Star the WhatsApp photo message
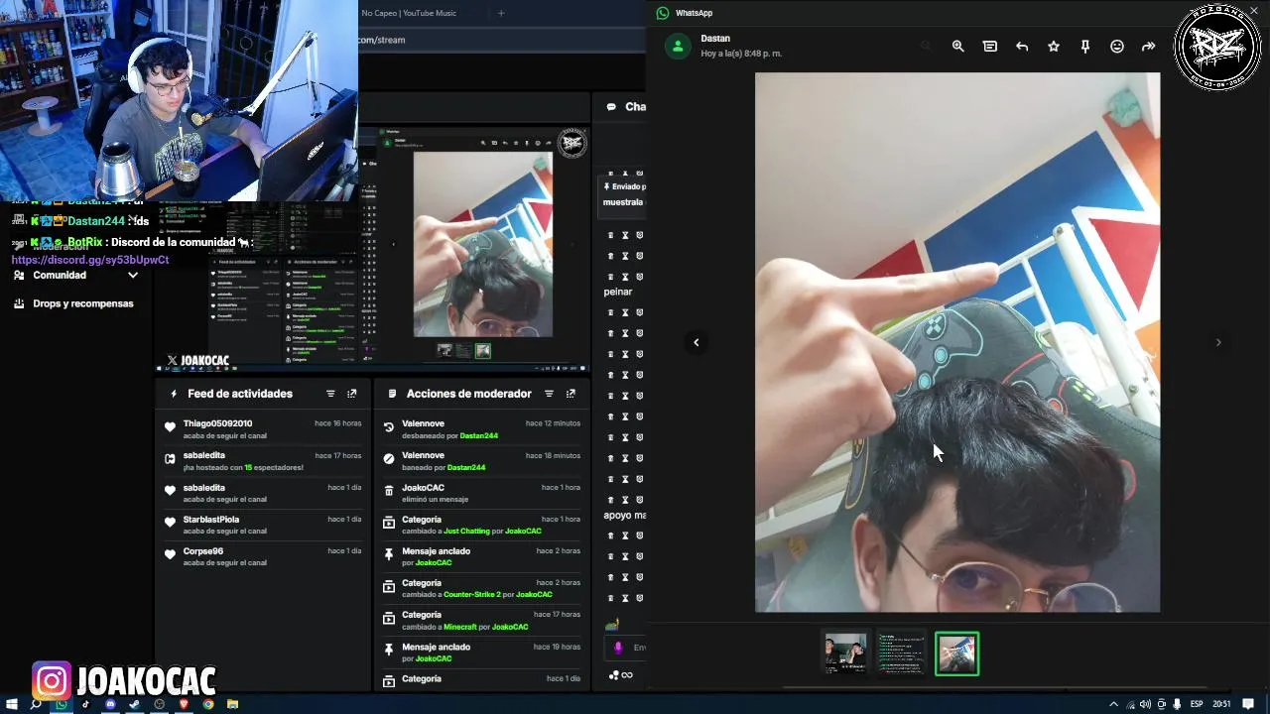Viewport: 1270px width, 714px height. (x=1054, y=47)
